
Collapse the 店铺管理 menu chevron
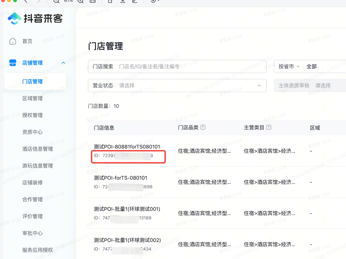[x=63, y=63]
